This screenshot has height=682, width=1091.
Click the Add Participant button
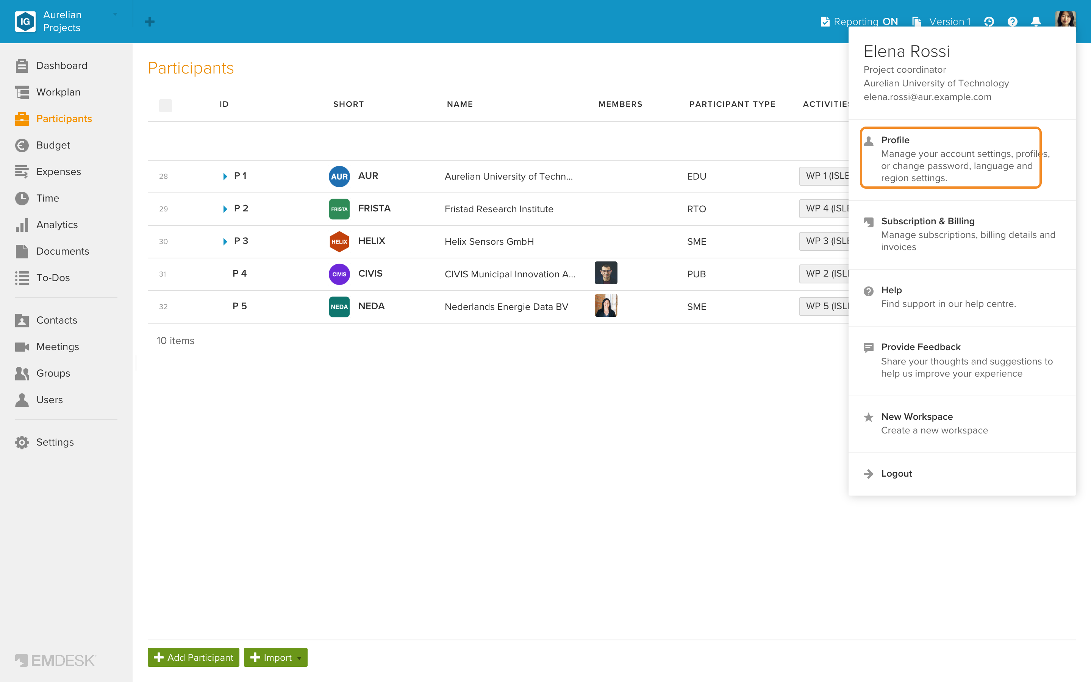pos(194,658)
